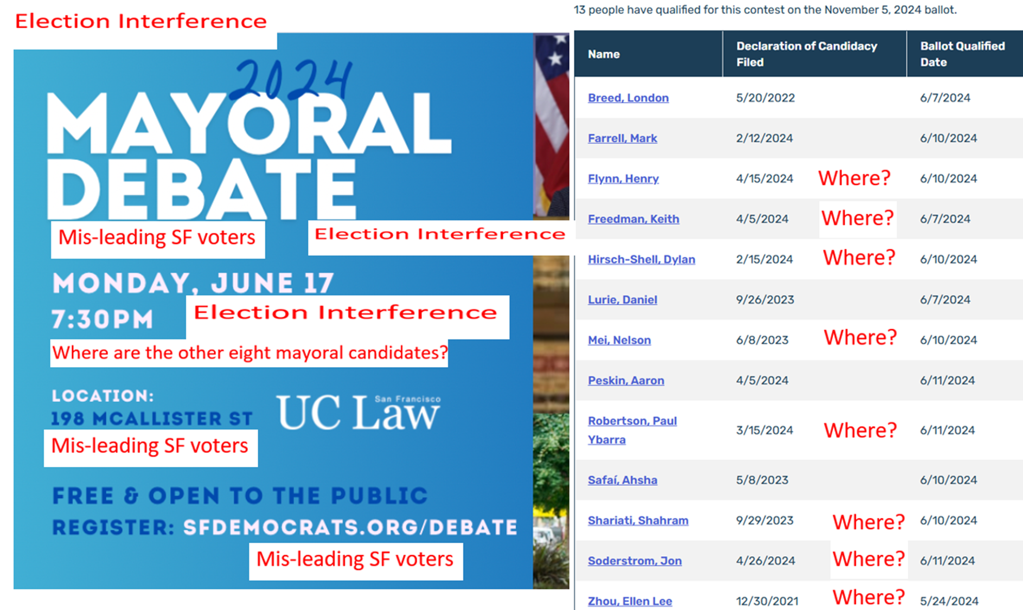Select the Freedman, Keith link
Image resolution: width=1023 pixels, height=610 pixels.
633,219
